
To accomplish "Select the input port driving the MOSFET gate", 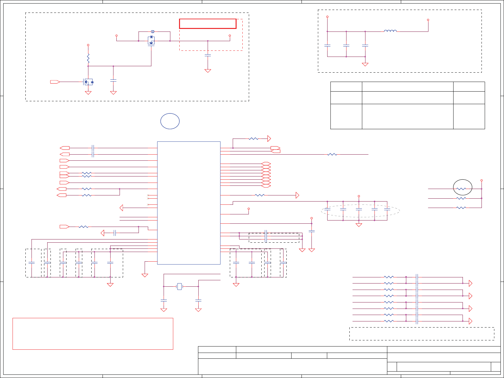I will pos(55,82).
